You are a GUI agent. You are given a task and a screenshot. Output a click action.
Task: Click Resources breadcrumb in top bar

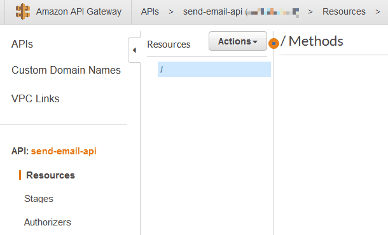point(343,11)
